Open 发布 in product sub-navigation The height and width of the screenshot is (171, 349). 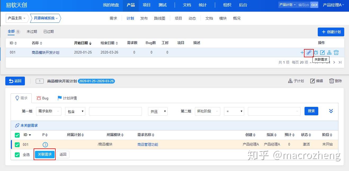click(144, 18)
